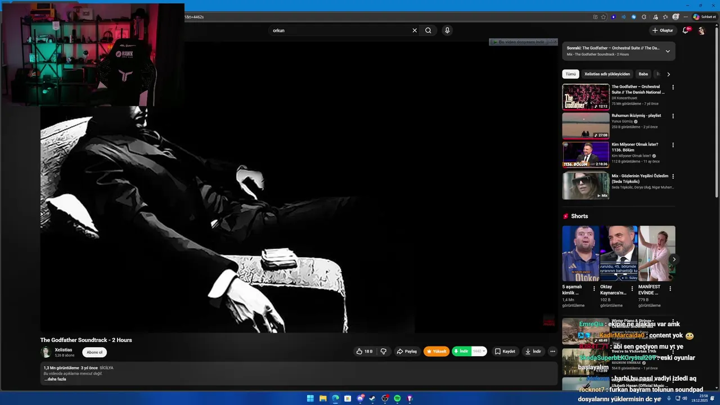
Task: Select the 'Baba' filter chip
Action: tap(643, 74)
